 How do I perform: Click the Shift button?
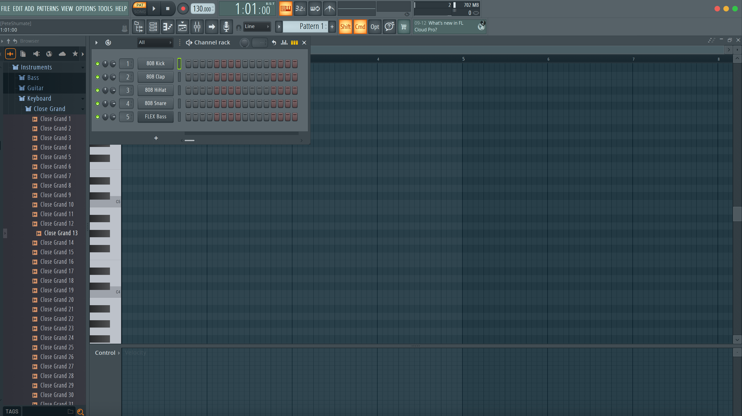345,27
